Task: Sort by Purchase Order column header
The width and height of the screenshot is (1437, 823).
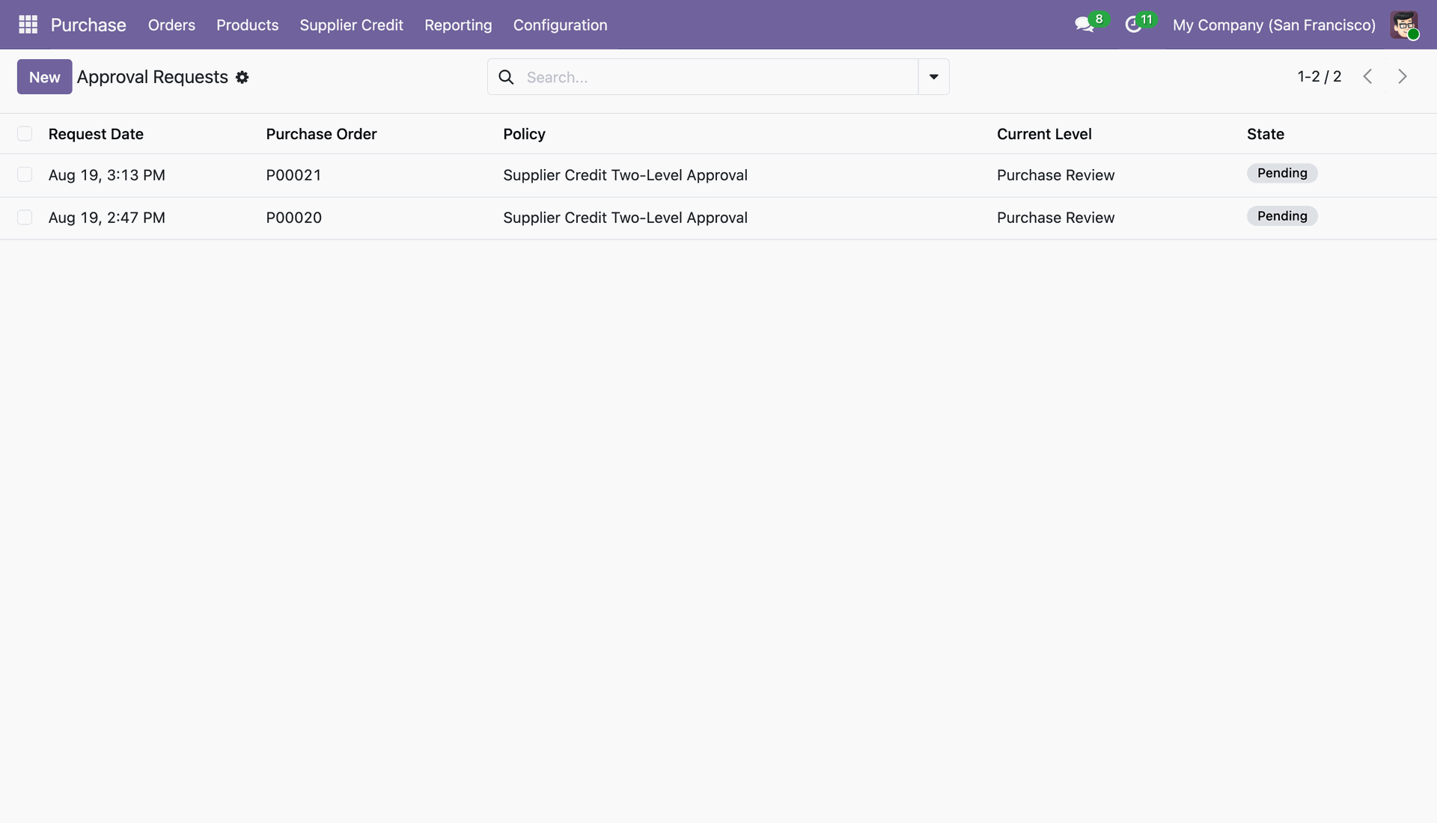Action: [x=321, y=134]
